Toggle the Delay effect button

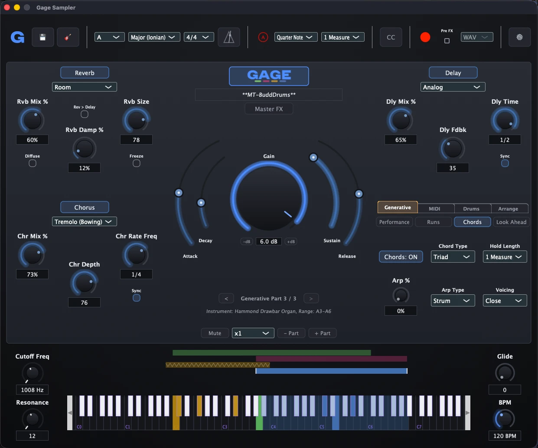click(453, 73)
